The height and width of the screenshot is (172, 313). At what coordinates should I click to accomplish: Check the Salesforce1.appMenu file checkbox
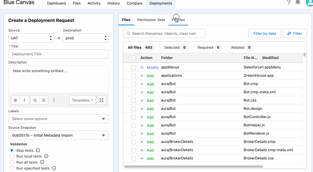[134, 67]
